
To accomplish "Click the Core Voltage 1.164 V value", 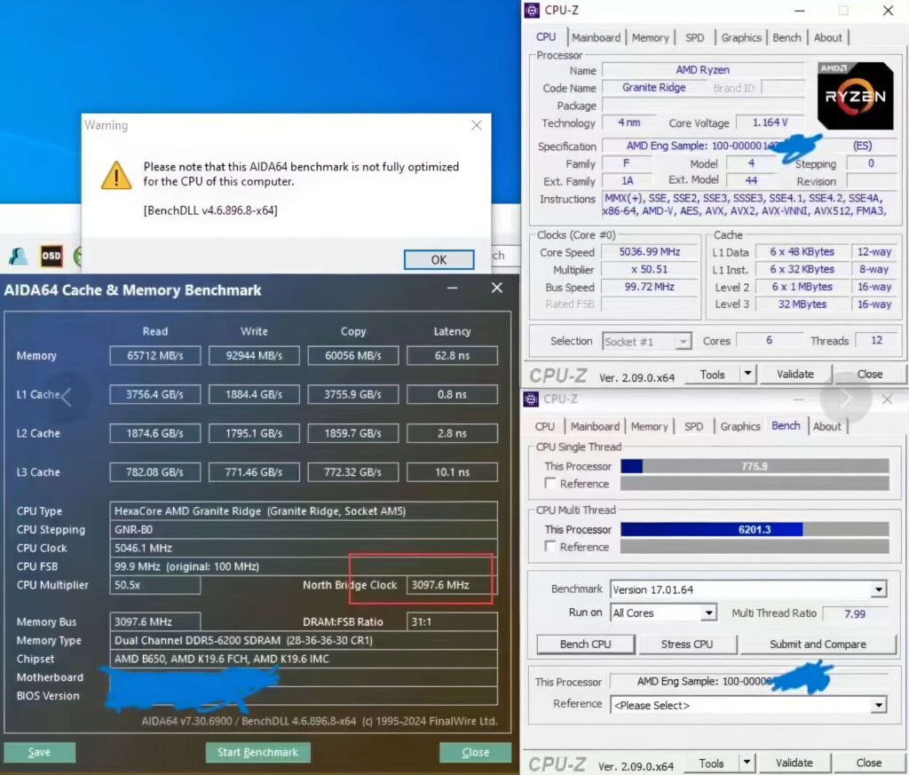I will coord(770,123).
